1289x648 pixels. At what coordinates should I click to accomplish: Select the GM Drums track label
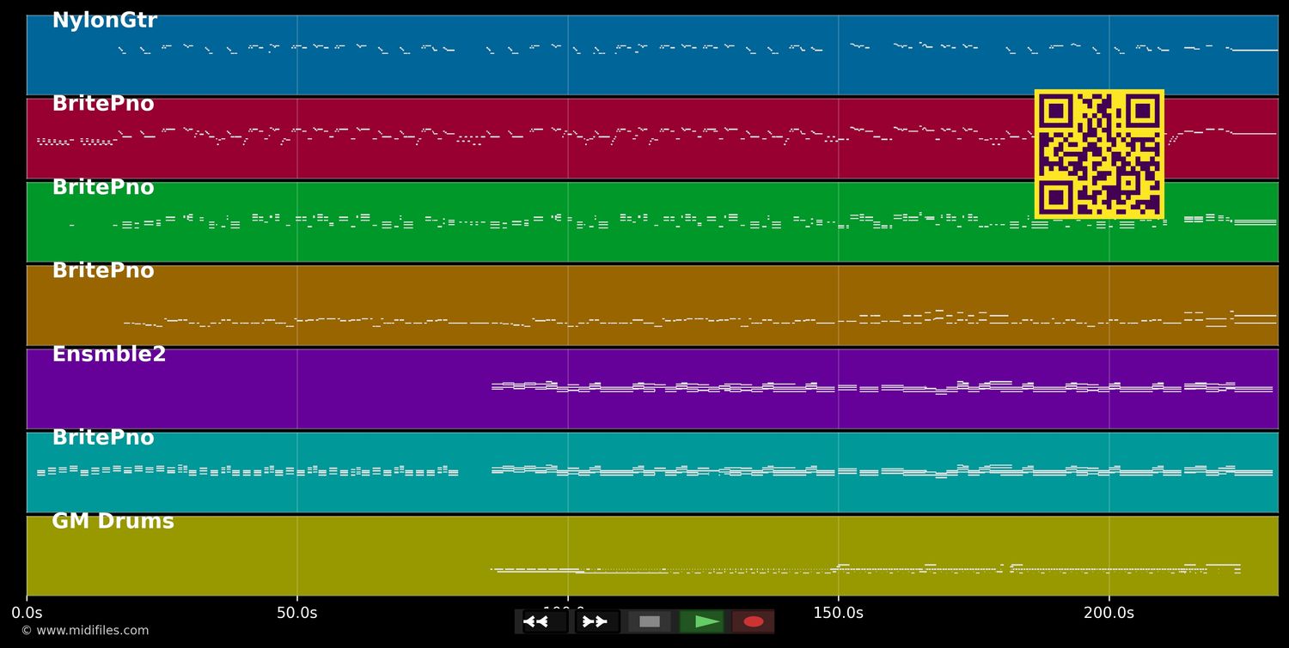click(x=113, y=522)
